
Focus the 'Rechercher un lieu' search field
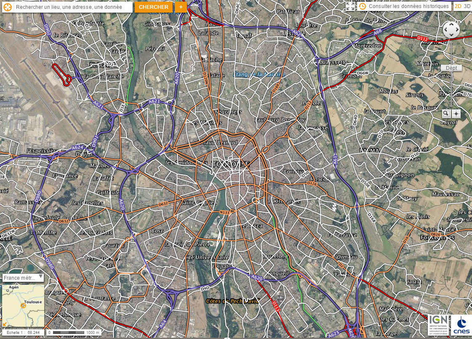(73, 7)
